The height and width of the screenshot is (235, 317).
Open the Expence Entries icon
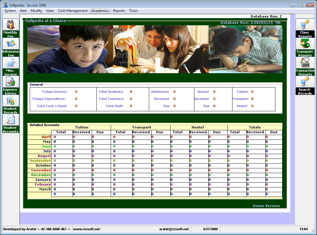click(11, 82)
